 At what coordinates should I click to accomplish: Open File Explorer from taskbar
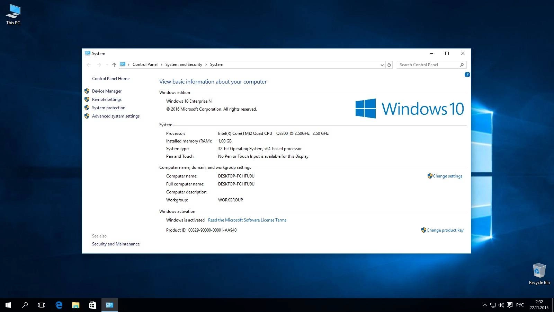tap(75, 305)
